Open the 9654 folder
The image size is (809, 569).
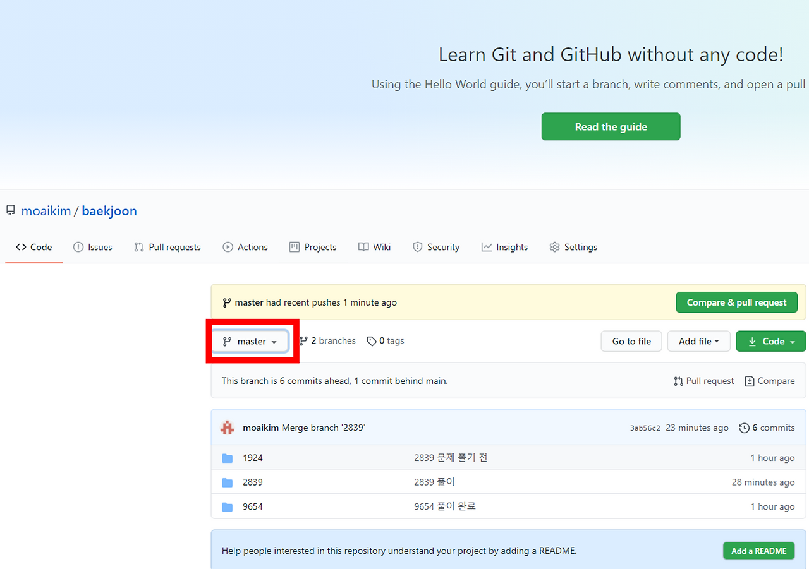click(x=253, y=506)
